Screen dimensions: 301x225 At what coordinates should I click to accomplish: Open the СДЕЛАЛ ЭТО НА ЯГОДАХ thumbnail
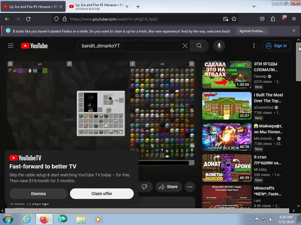point(227,75)
